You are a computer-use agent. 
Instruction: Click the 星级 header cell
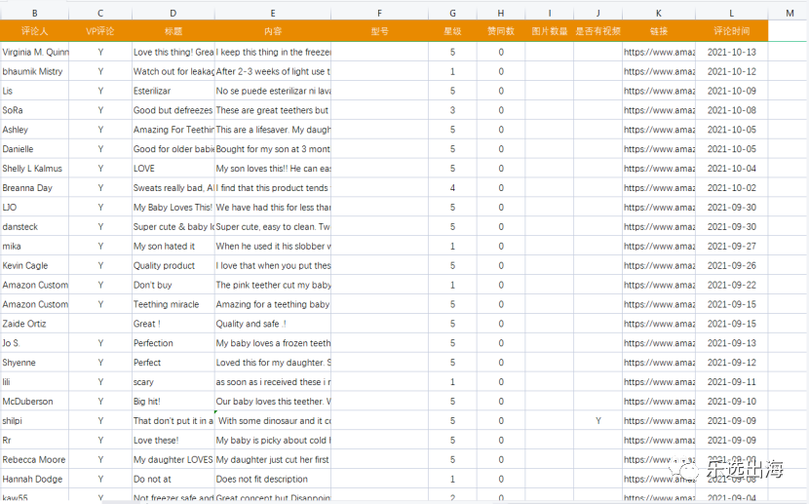click(452, 31)
